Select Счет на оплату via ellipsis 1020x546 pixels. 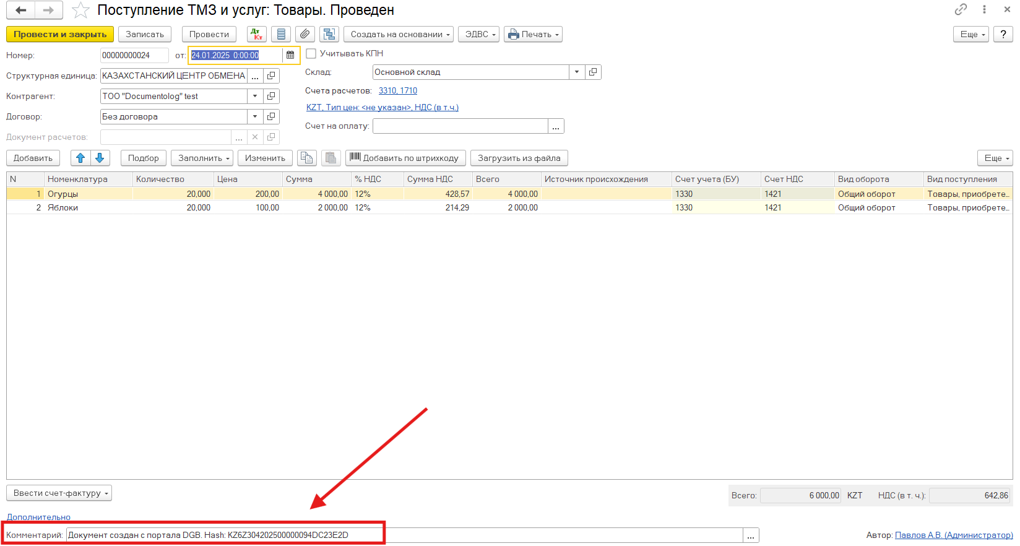click(x=556, y=126)
